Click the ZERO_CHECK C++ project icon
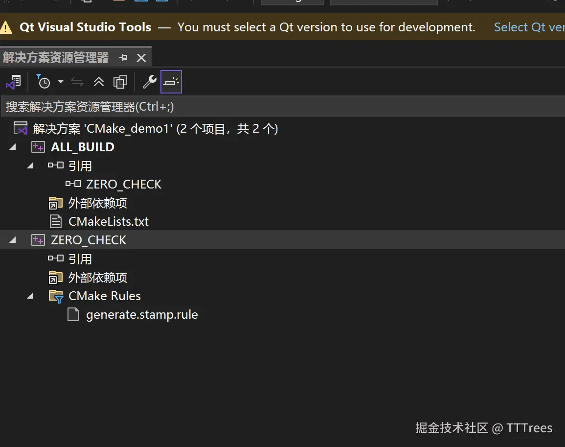 [x=38, y=240]
